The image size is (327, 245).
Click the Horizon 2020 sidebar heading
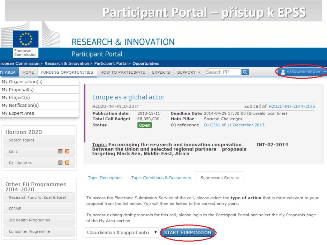click(x=24, y=132)
